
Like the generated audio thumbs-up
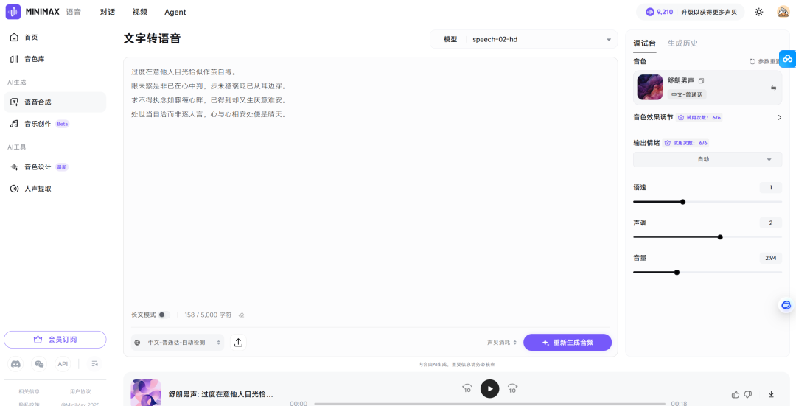point(735,394)
